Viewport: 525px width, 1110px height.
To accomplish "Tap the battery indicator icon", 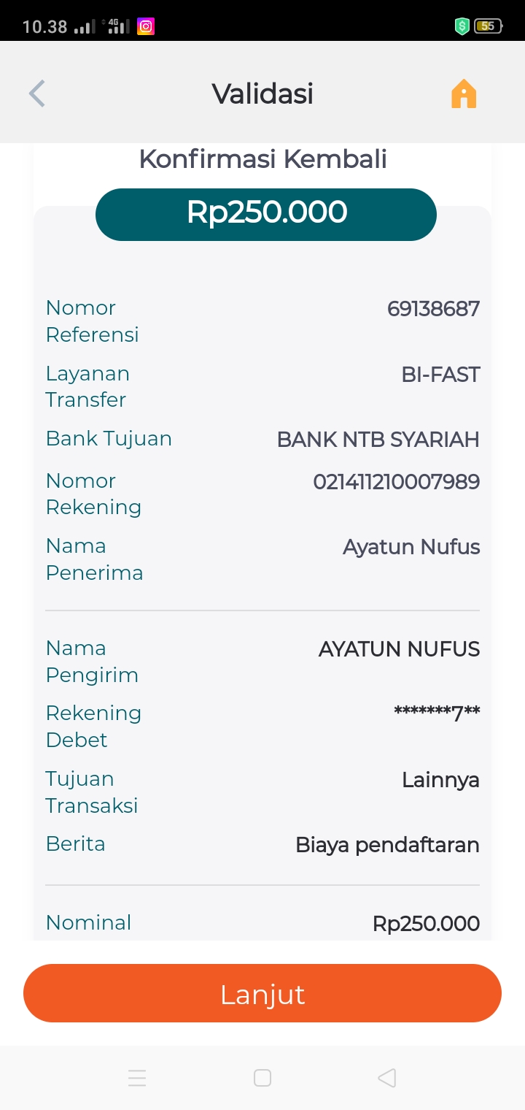I will click(x=488, y=27).
